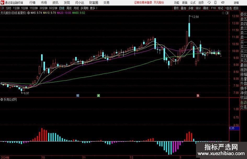Click the 2024年 date axis label
247x159 pixels.
click(5, 157)
